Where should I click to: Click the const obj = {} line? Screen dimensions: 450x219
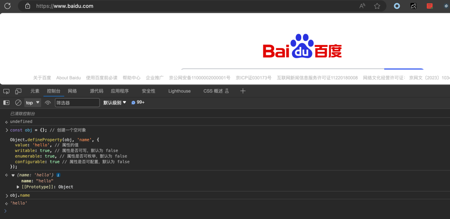tap(48, 130)
